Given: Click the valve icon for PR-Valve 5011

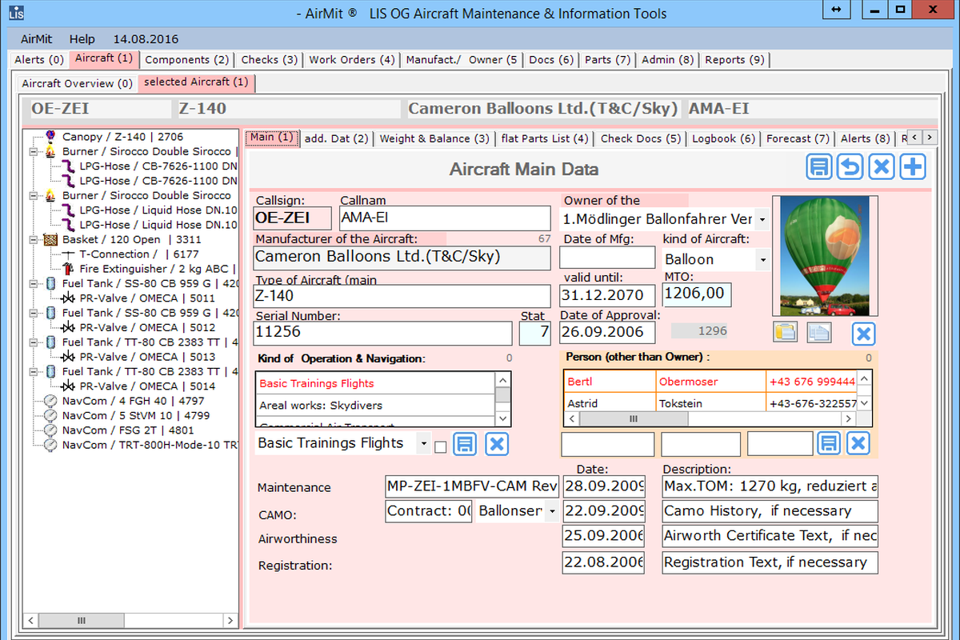Looking at the screenshot, I should coord(69,298).
